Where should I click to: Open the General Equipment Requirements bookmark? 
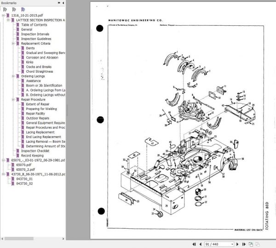click(46, 123)
